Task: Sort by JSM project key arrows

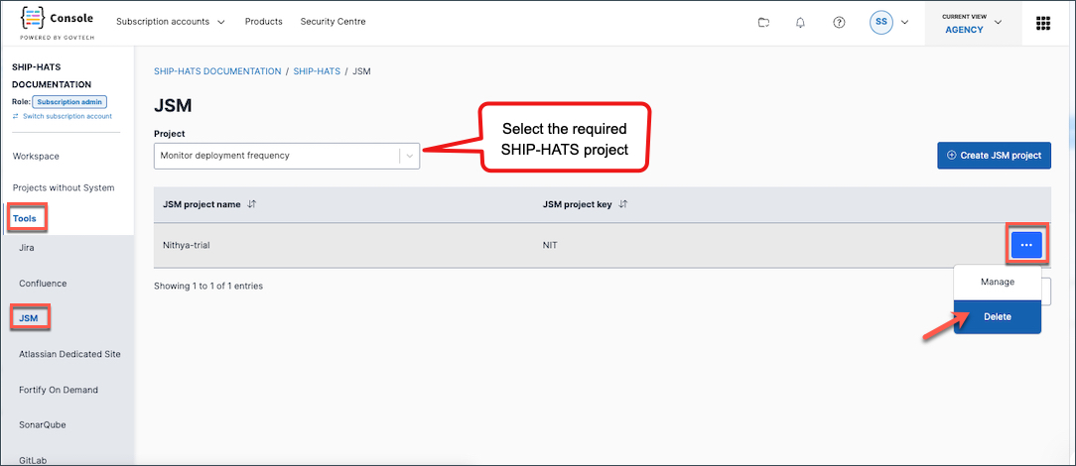Action: (623, 204)
